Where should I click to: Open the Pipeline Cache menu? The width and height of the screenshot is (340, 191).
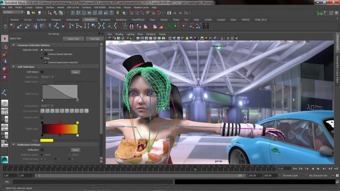tap(141, 7)
